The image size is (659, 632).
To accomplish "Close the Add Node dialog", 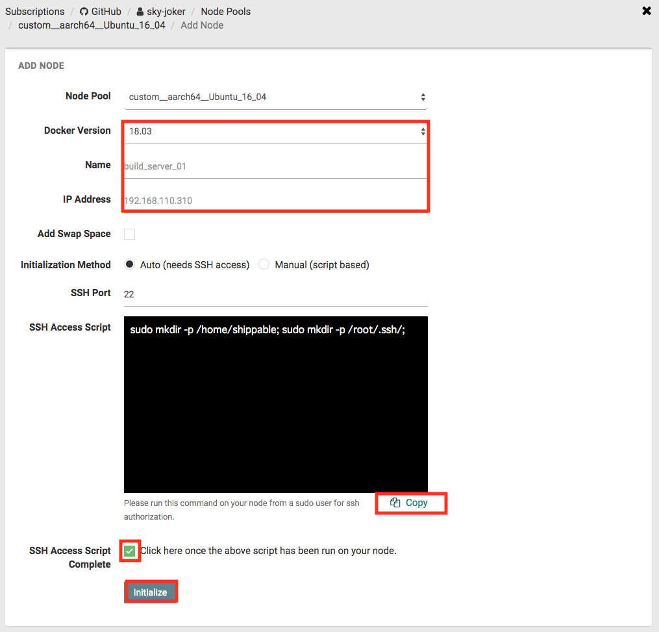I will pos(647,11).
